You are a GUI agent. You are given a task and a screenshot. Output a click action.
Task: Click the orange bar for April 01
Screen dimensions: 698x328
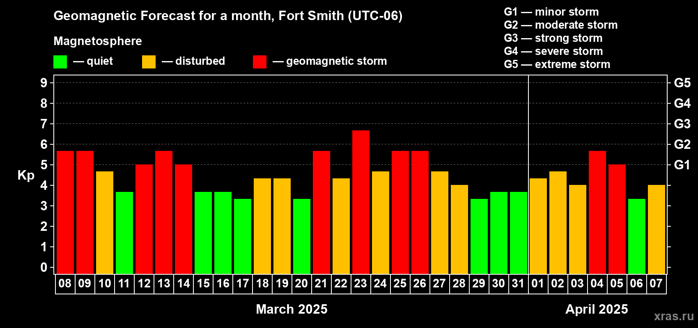coord(538,226)
